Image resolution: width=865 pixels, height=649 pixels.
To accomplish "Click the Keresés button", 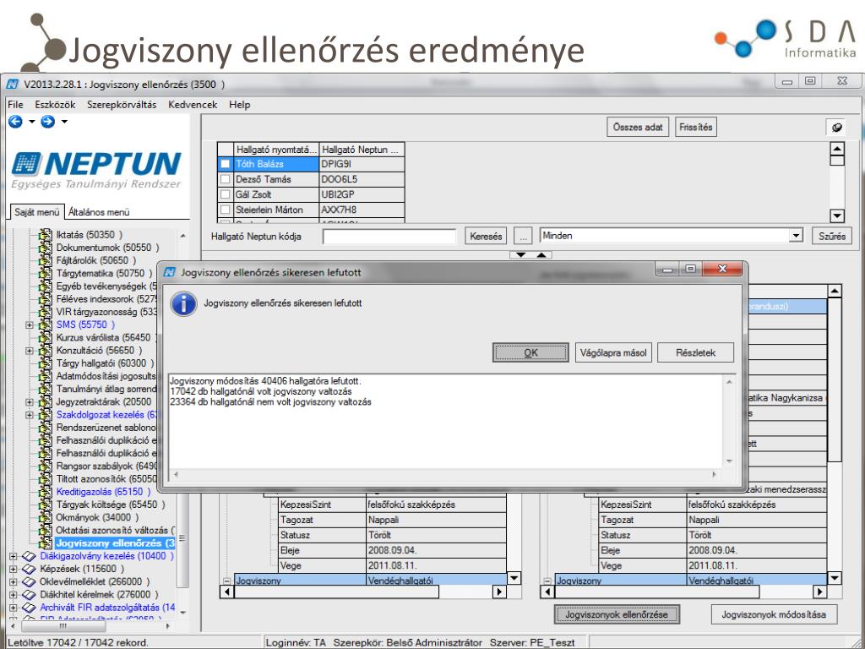I will coord(486,237).
